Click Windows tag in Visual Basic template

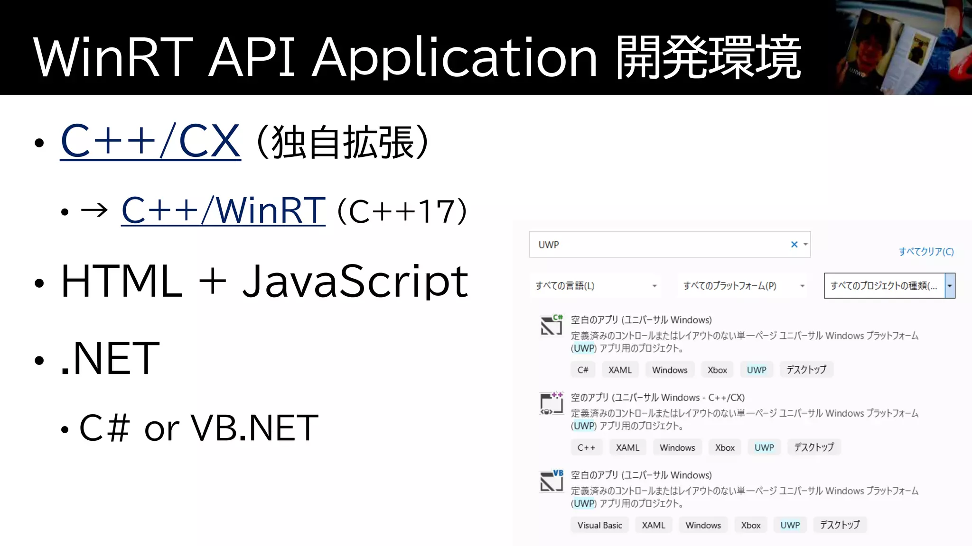point(703,525)
